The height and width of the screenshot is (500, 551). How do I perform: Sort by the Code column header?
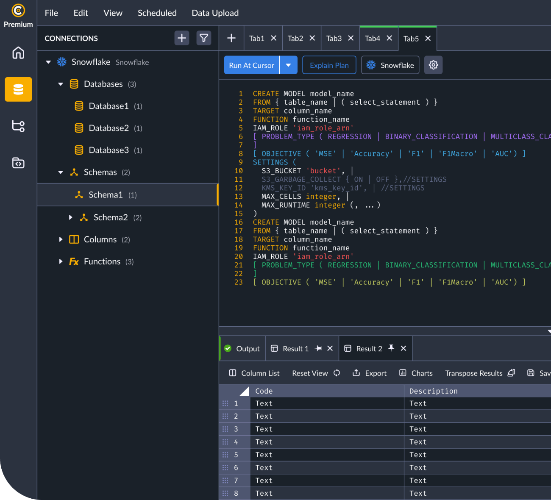click(327, 391)
